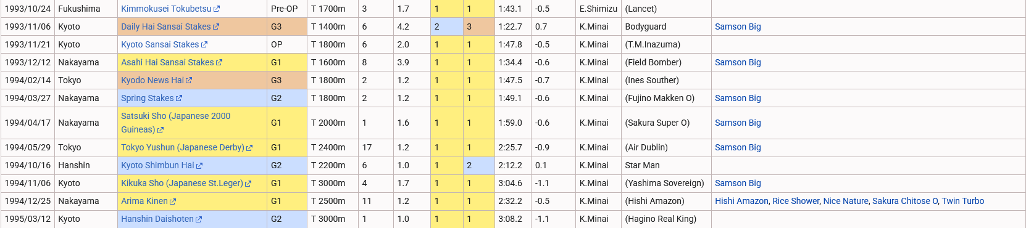The image size is (1026, 228).
Task: Click external-link icon beside Asahi Hai Sansai Stakes
Action: click(219, 63)
